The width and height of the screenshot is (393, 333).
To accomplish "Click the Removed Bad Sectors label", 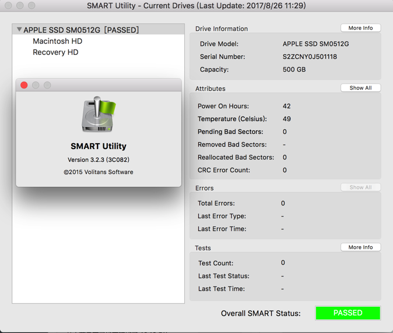I will (232, 144).
